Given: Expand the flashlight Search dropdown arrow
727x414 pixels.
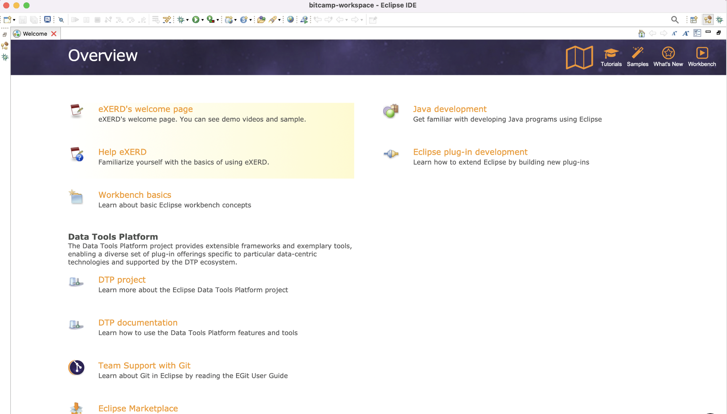Looking at the screenshot, I should click(x=279, y=20).
